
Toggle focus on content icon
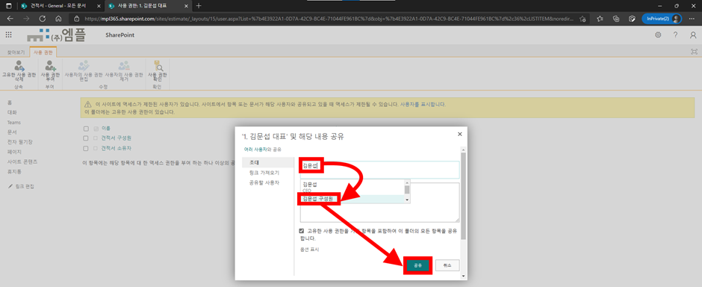[694, 52]
